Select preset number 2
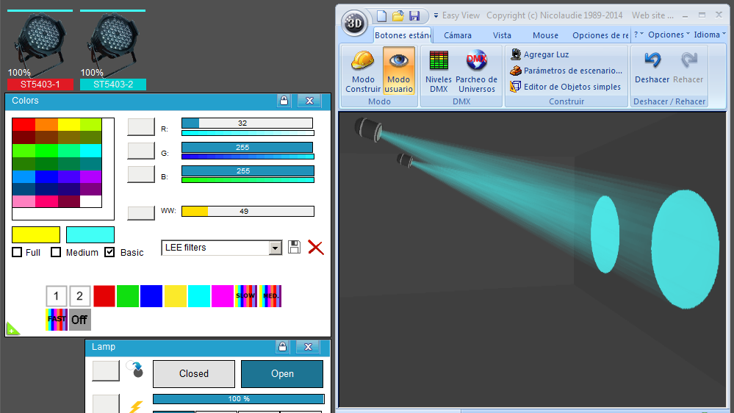Image resolution: width=734 pixels, height=413 pixels. point(79,296)
